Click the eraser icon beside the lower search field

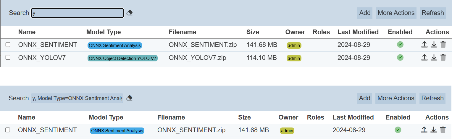tap(129, 98)
